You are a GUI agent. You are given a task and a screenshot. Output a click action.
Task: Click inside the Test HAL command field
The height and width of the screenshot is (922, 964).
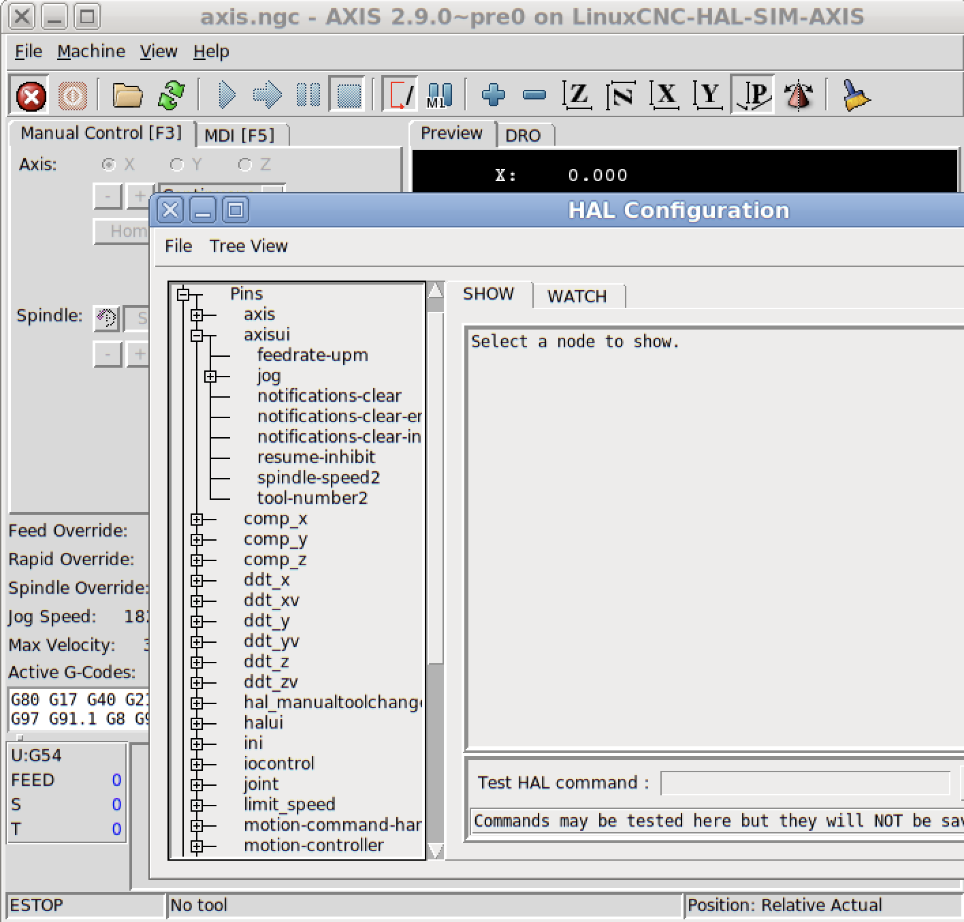[805, 783]
